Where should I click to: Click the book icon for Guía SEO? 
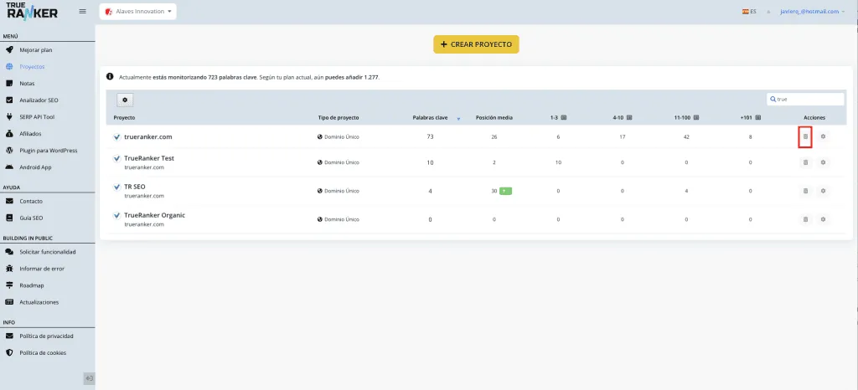coord(9,218)
